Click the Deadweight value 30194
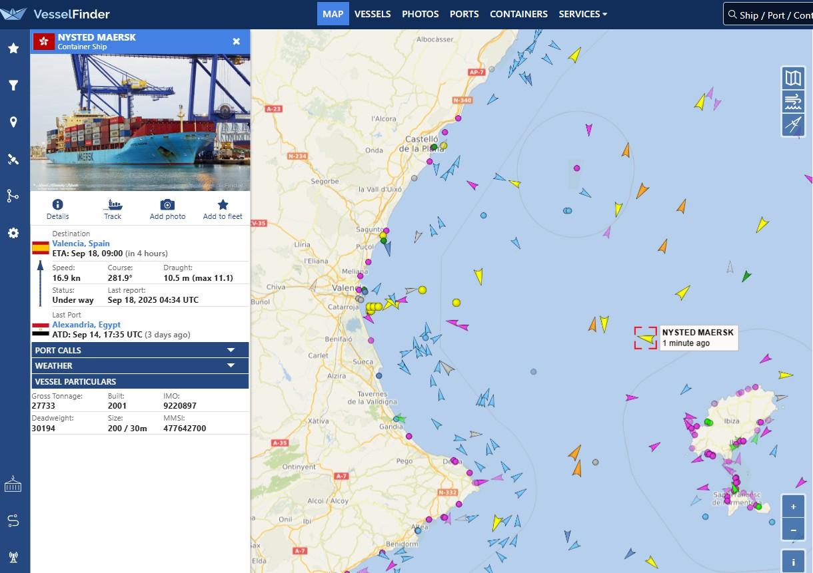This screenshot has height=573, width=813. pyautogui.click(x=43, y=429)
